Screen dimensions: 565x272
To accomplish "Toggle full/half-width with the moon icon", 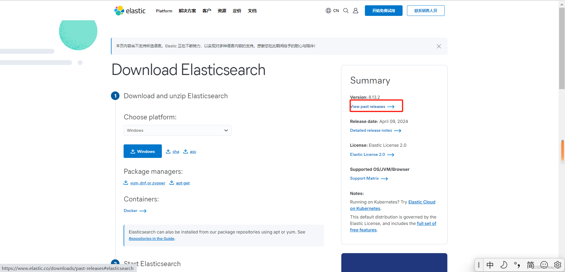I will [504, 265].
